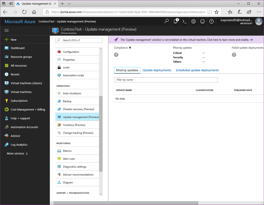Screen dimensions: 264x205
Task: Open the browser Favorites hub icon
Action: pyautogui.click(x=230, y=12)
